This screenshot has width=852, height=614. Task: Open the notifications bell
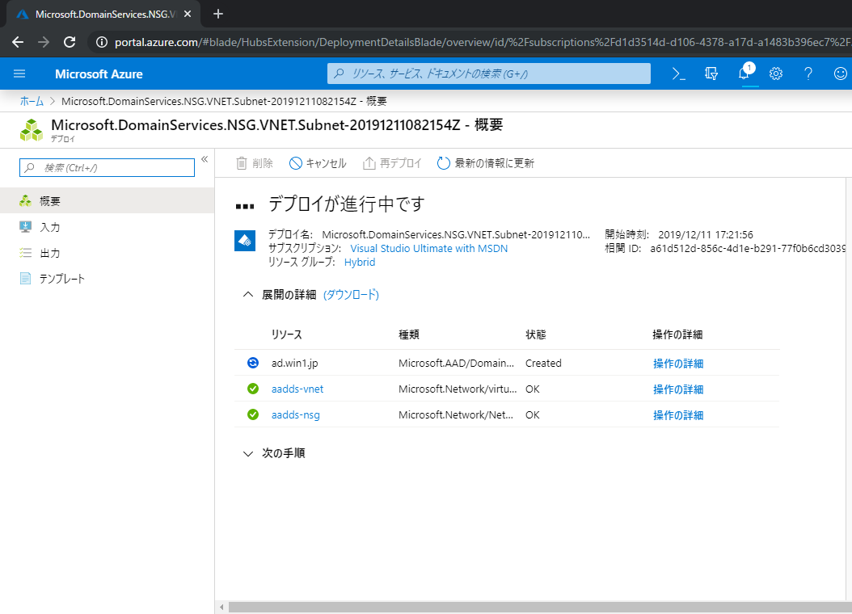tap(744, 74)
